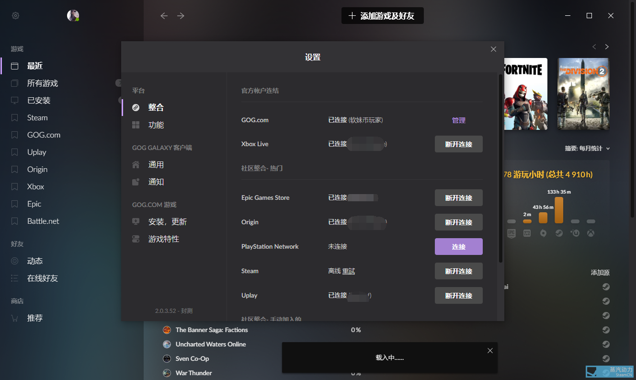The width and height of the screenshot is (636, 380).
Task: Click 重試 link for Steam
Action: pyautogui.click(x=349, y=271)
